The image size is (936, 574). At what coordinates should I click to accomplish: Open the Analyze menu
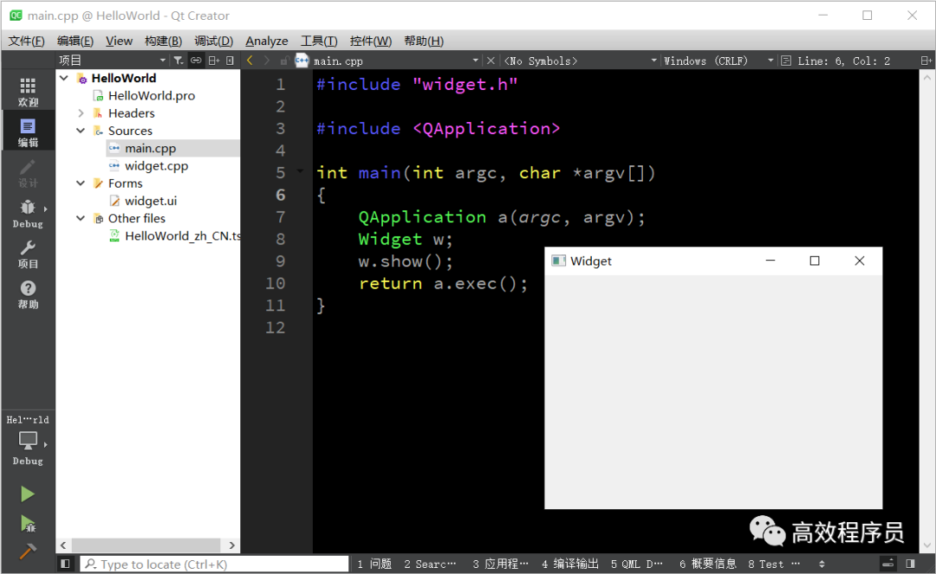[267, 42]
